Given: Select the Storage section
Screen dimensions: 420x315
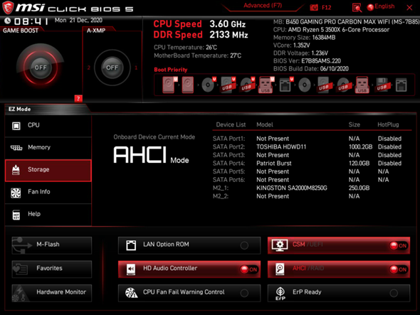Looking at the screenshot, I should [x=48, y=170].
